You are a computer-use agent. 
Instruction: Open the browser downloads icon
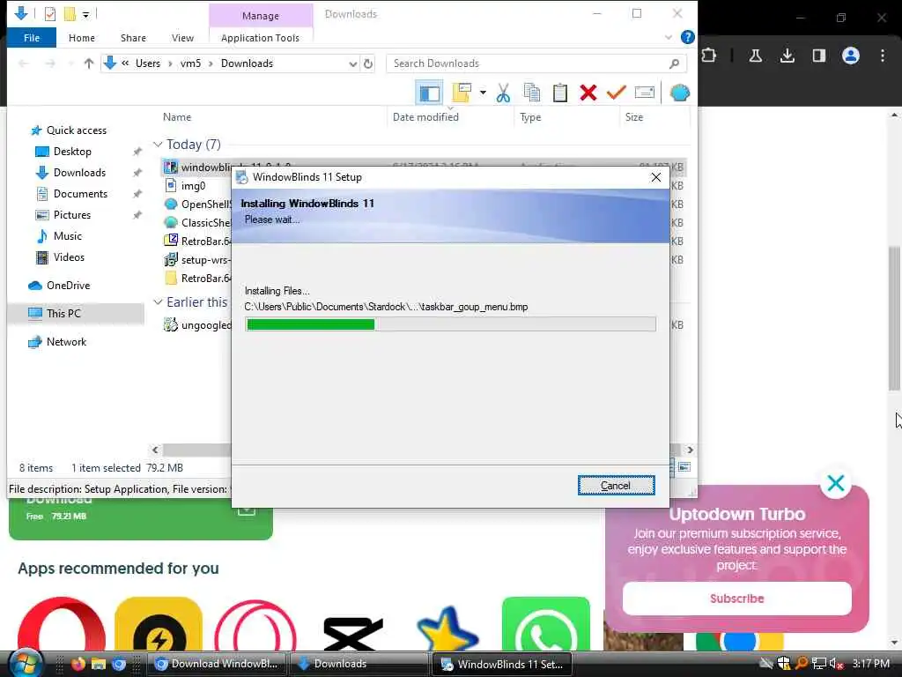click(787, 56)
